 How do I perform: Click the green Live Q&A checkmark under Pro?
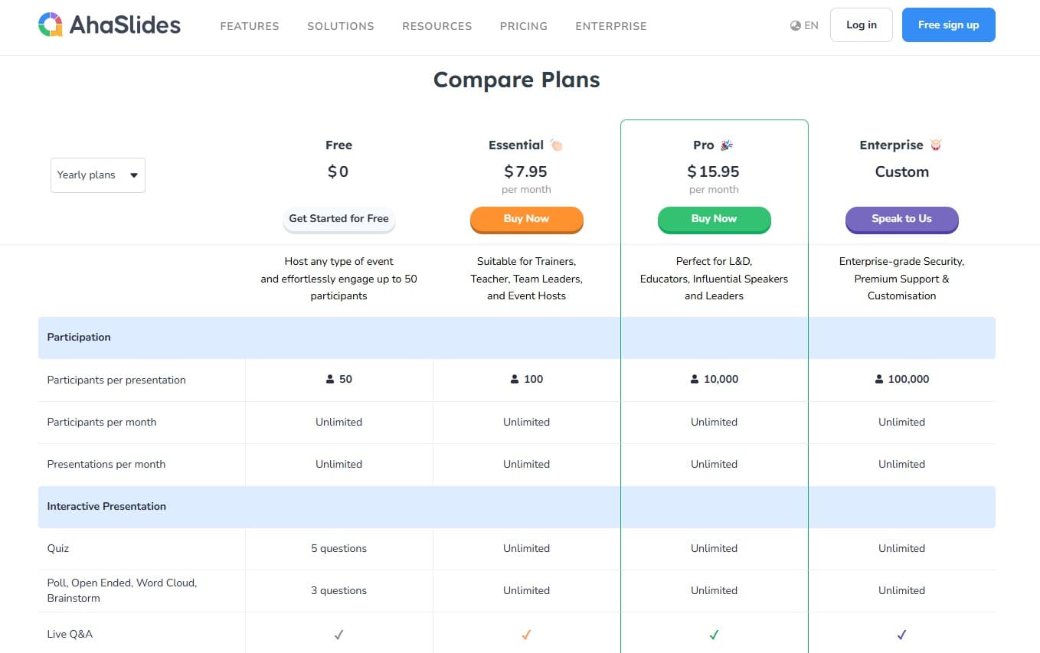tap(714, 634)
